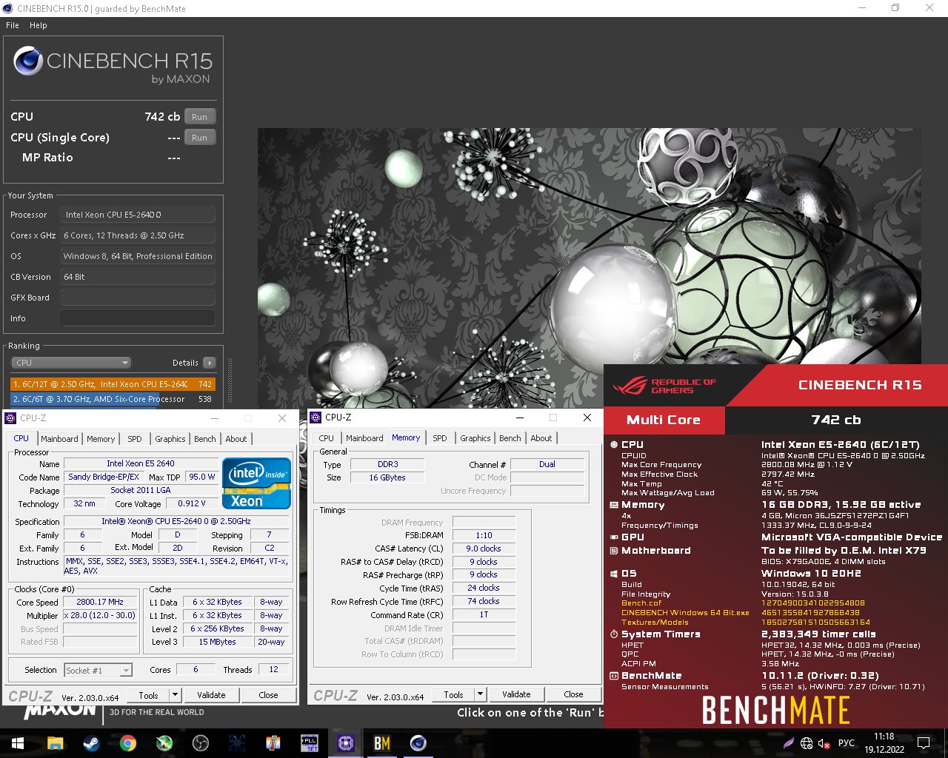
Task: Switch to CPU-Z via its purple taskbar icon
Action: click(346, 743)
